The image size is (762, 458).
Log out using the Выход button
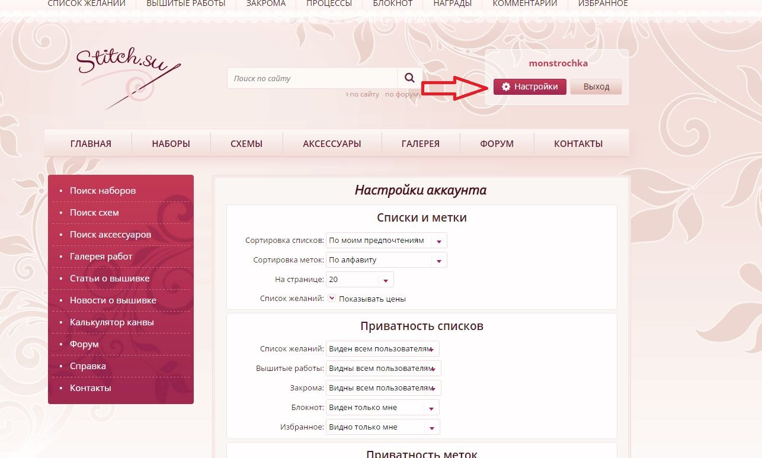tap(596, 87)
